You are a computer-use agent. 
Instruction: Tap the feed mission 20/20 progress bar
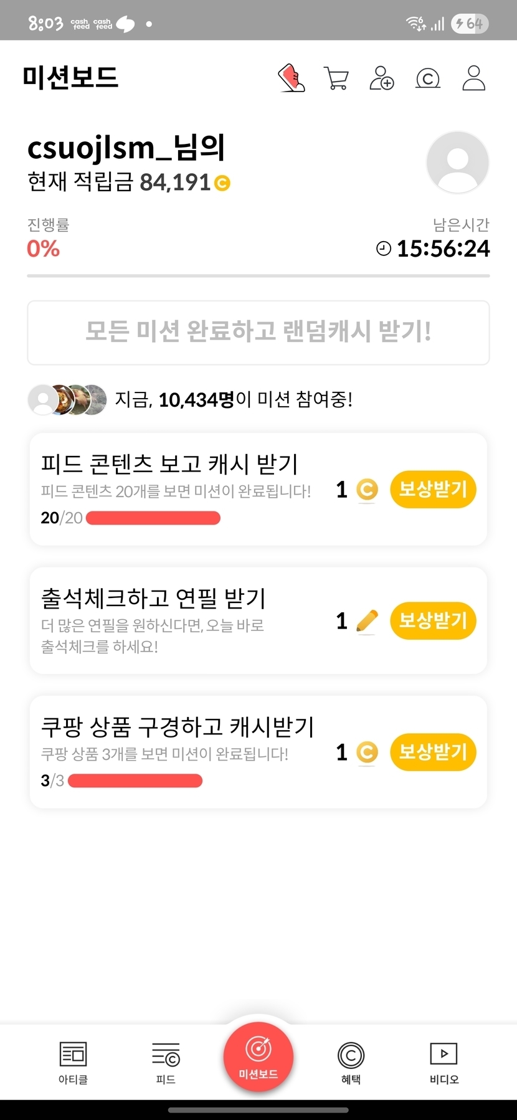(153, 518)
